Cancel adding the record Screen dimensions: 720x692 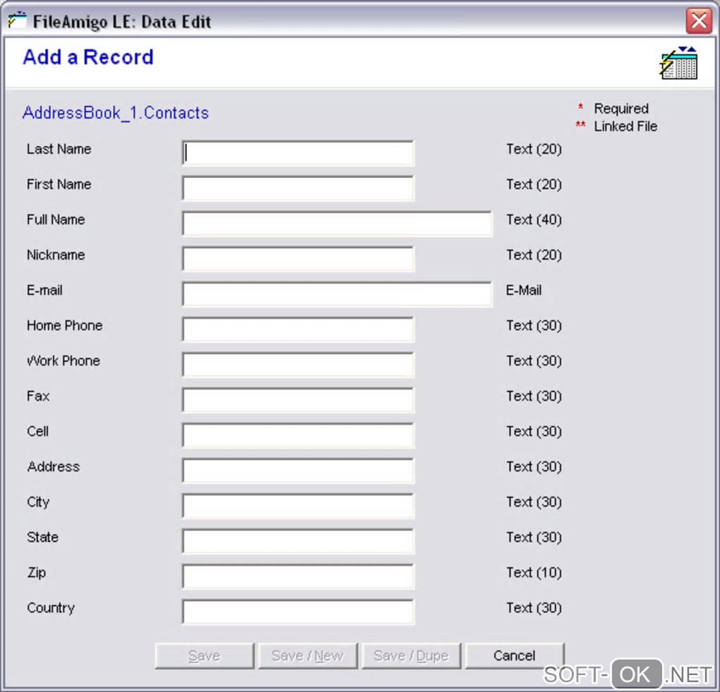[515, 656]
